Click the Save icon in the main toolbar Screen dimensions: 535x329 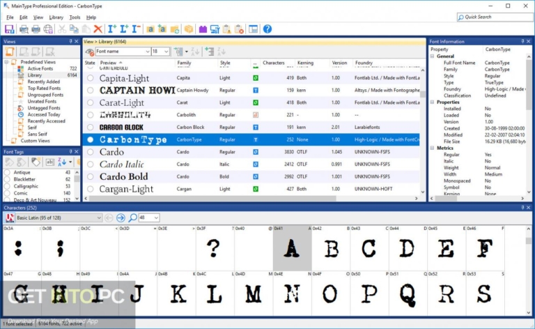9,29
